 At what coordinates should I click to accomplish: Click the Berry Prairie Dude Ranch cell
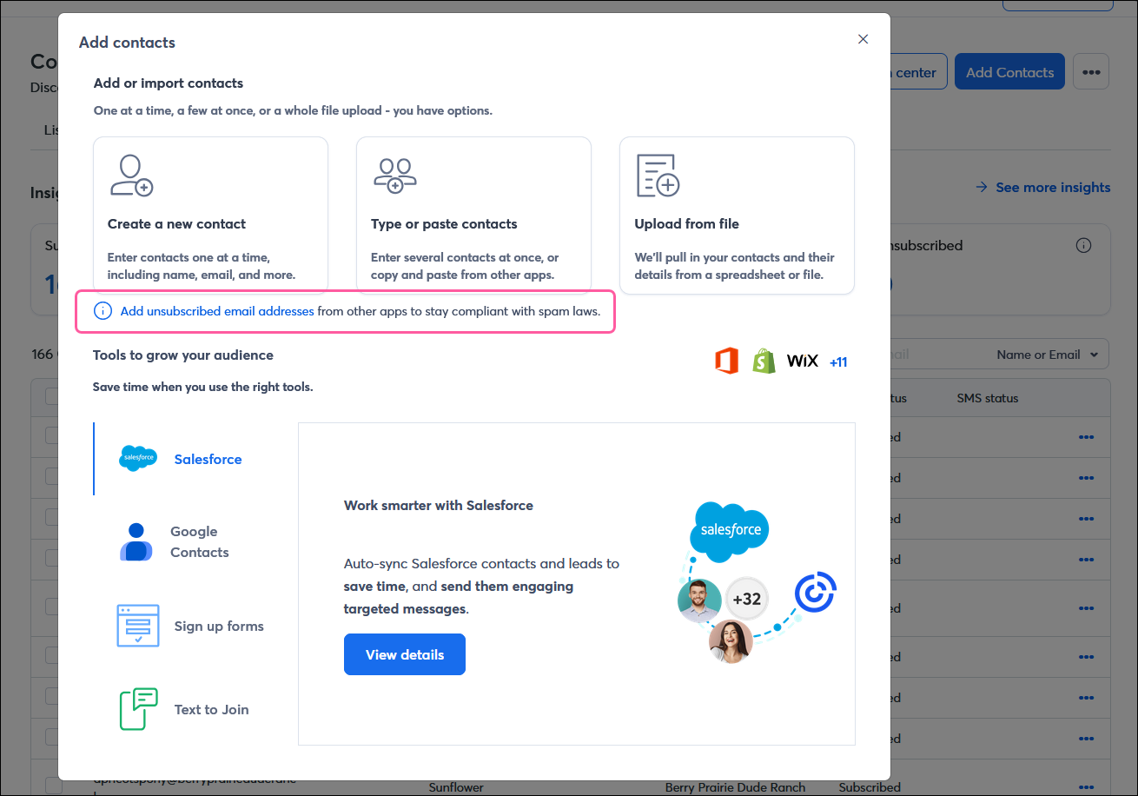[736, 787]
